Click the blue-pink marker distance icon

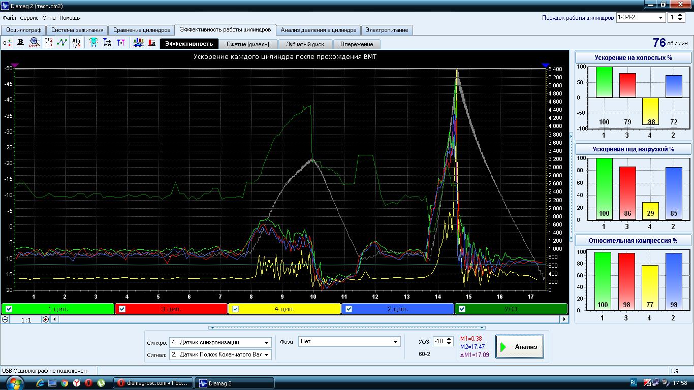coord(121,43)
